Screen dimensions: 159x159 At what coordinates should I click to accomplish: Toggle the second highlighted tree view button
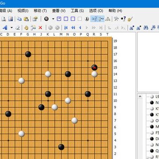pyautogui.click(x=101, y=19)
